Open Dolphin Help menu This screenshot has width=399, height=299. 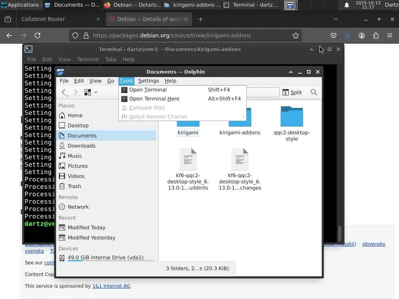click(171, 81)
